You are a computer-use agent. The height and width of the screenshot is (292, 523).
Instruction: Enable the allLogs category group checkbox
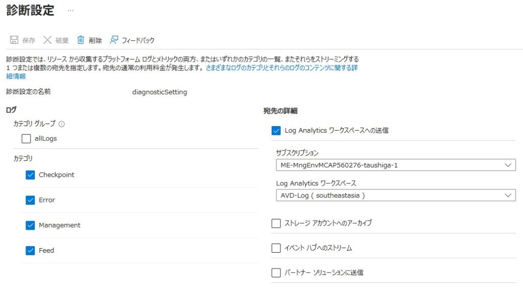[x=27, y=138]
